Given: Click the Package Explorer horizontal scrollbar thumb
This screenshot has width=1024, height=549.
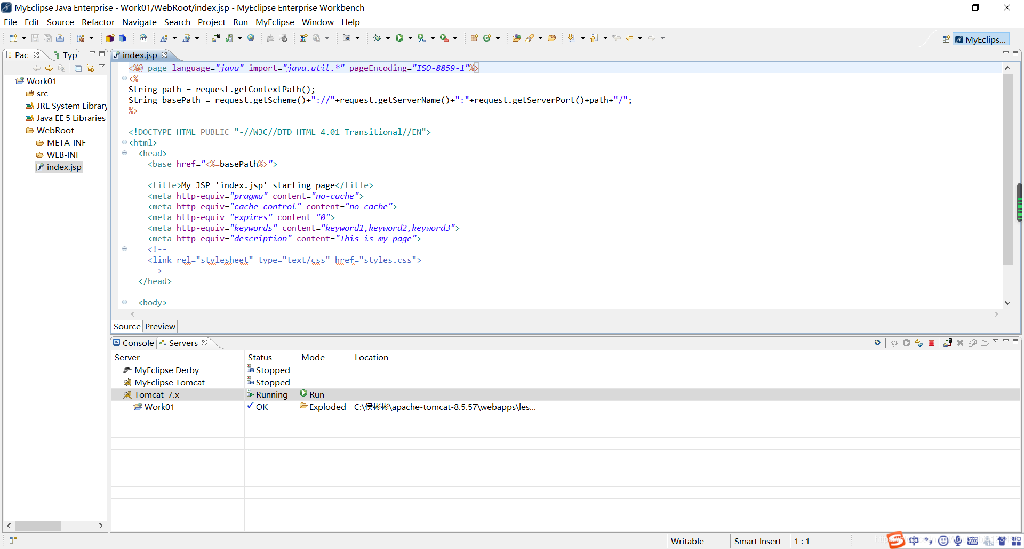Looking at the screenshot, I should [x=38, y=526].
